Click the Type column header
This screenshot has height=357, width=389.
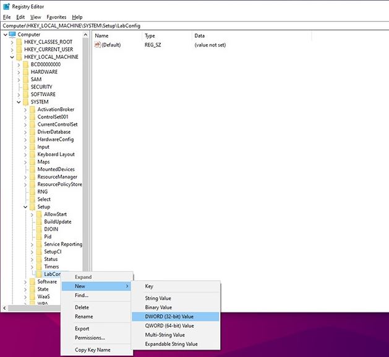click(167, 36)
